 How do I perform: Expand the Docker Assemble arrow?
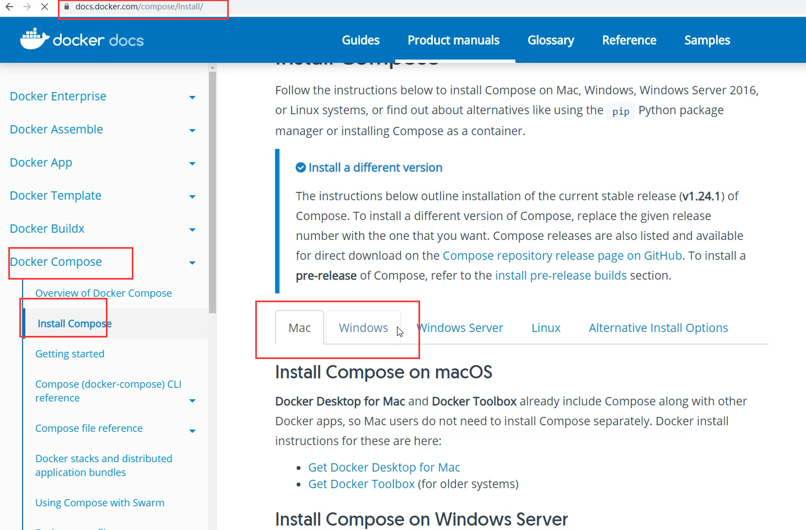tap(192, 131)
